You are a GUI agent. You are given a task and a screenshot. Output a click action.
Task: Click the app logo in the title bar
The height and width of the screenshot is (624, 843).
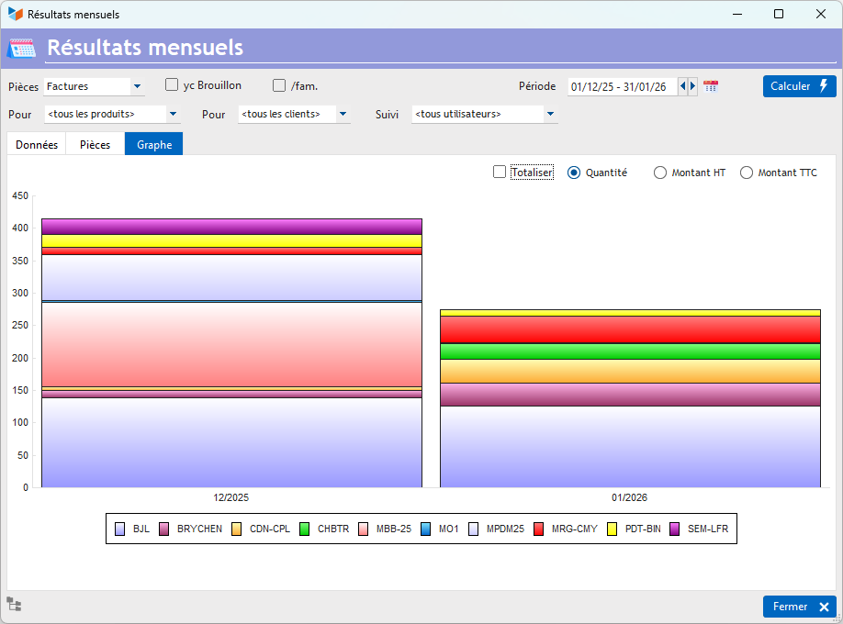coord(15,15)
